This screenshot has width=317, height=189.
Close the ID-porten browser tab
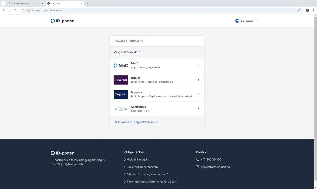82,3
